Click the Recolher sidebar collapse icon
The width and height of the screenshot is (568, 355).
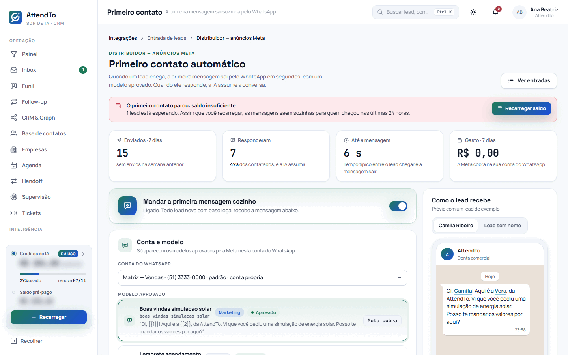[14, 341]
